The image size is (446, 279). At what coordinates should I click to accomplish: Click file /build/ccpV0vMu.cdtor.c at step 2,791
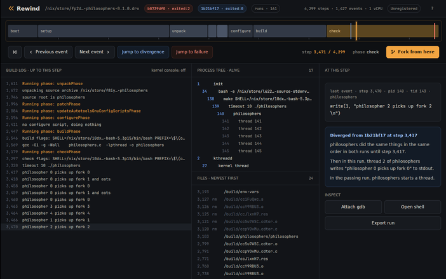[255, 252]
